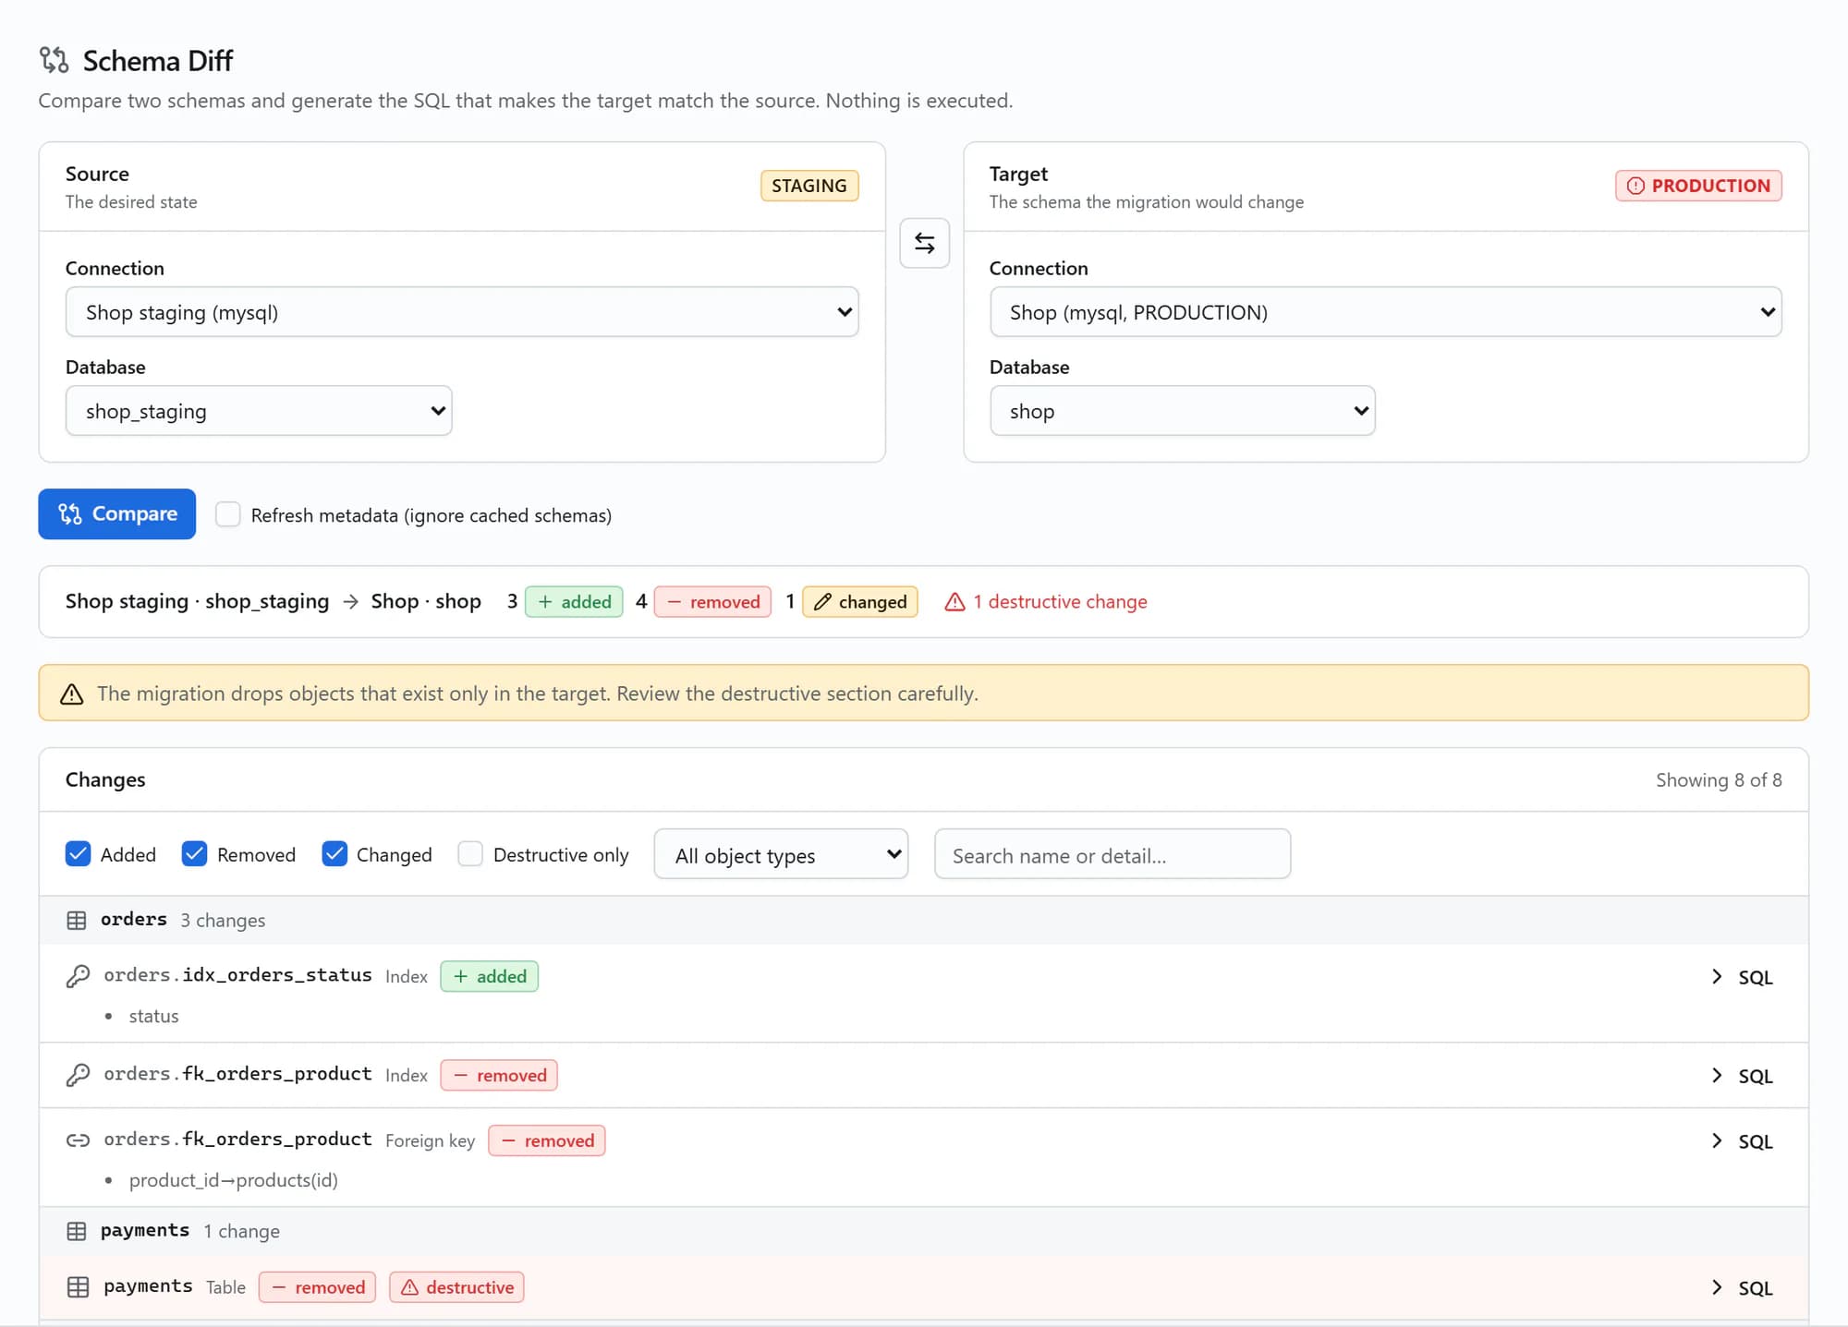Viewport: 1848px width, 1327px height.
Task: Enable Refresh metadata checkbox
Action: click(228, 514)
